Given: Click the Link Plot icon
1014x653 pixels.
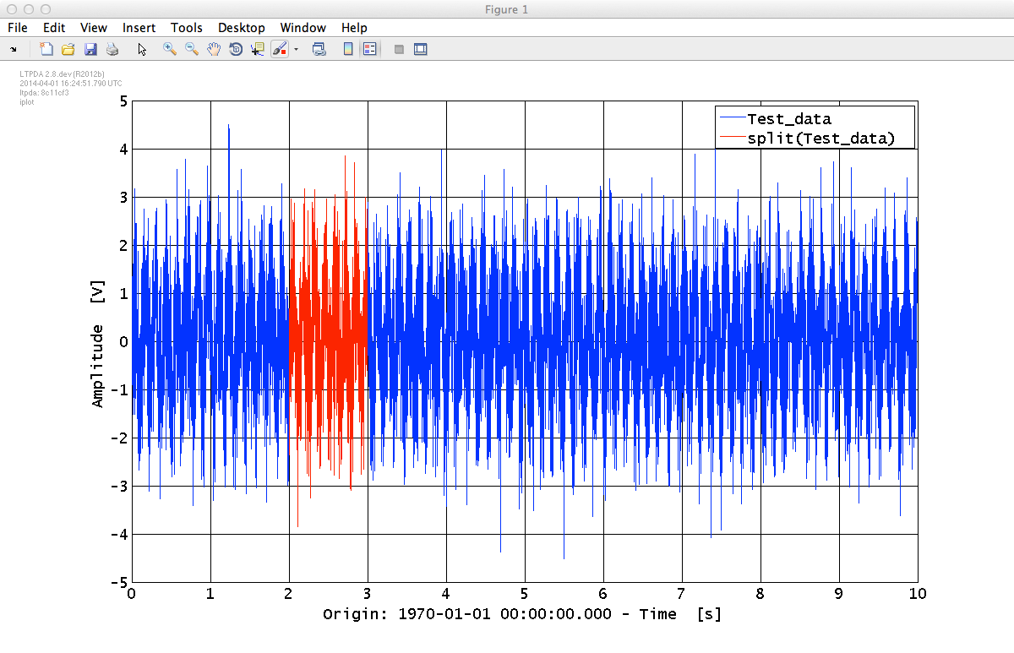Looking at the screenshot, I should click(319, 50).
